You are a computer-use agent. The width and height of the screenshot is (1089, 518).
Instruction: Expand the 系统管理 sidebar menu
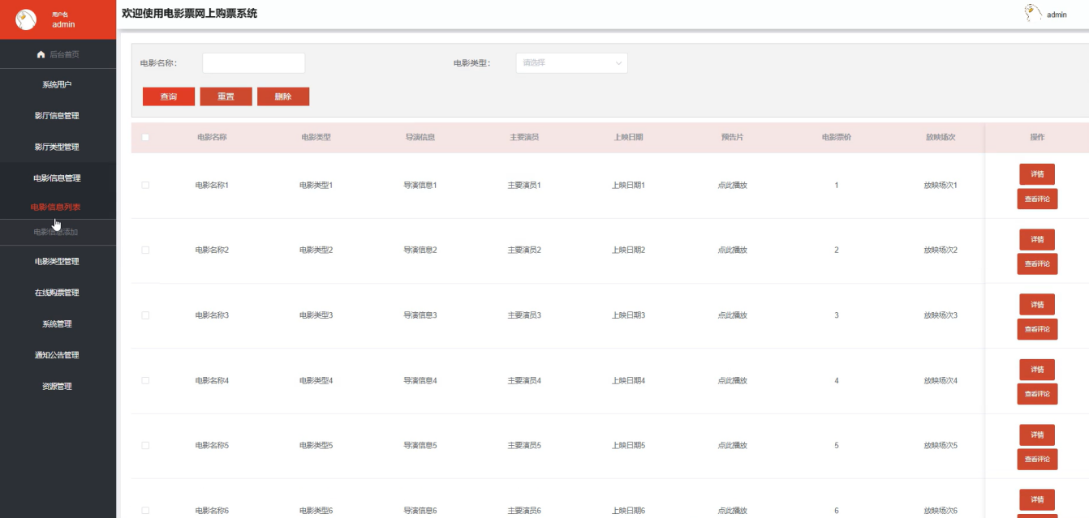coord(58,323)
